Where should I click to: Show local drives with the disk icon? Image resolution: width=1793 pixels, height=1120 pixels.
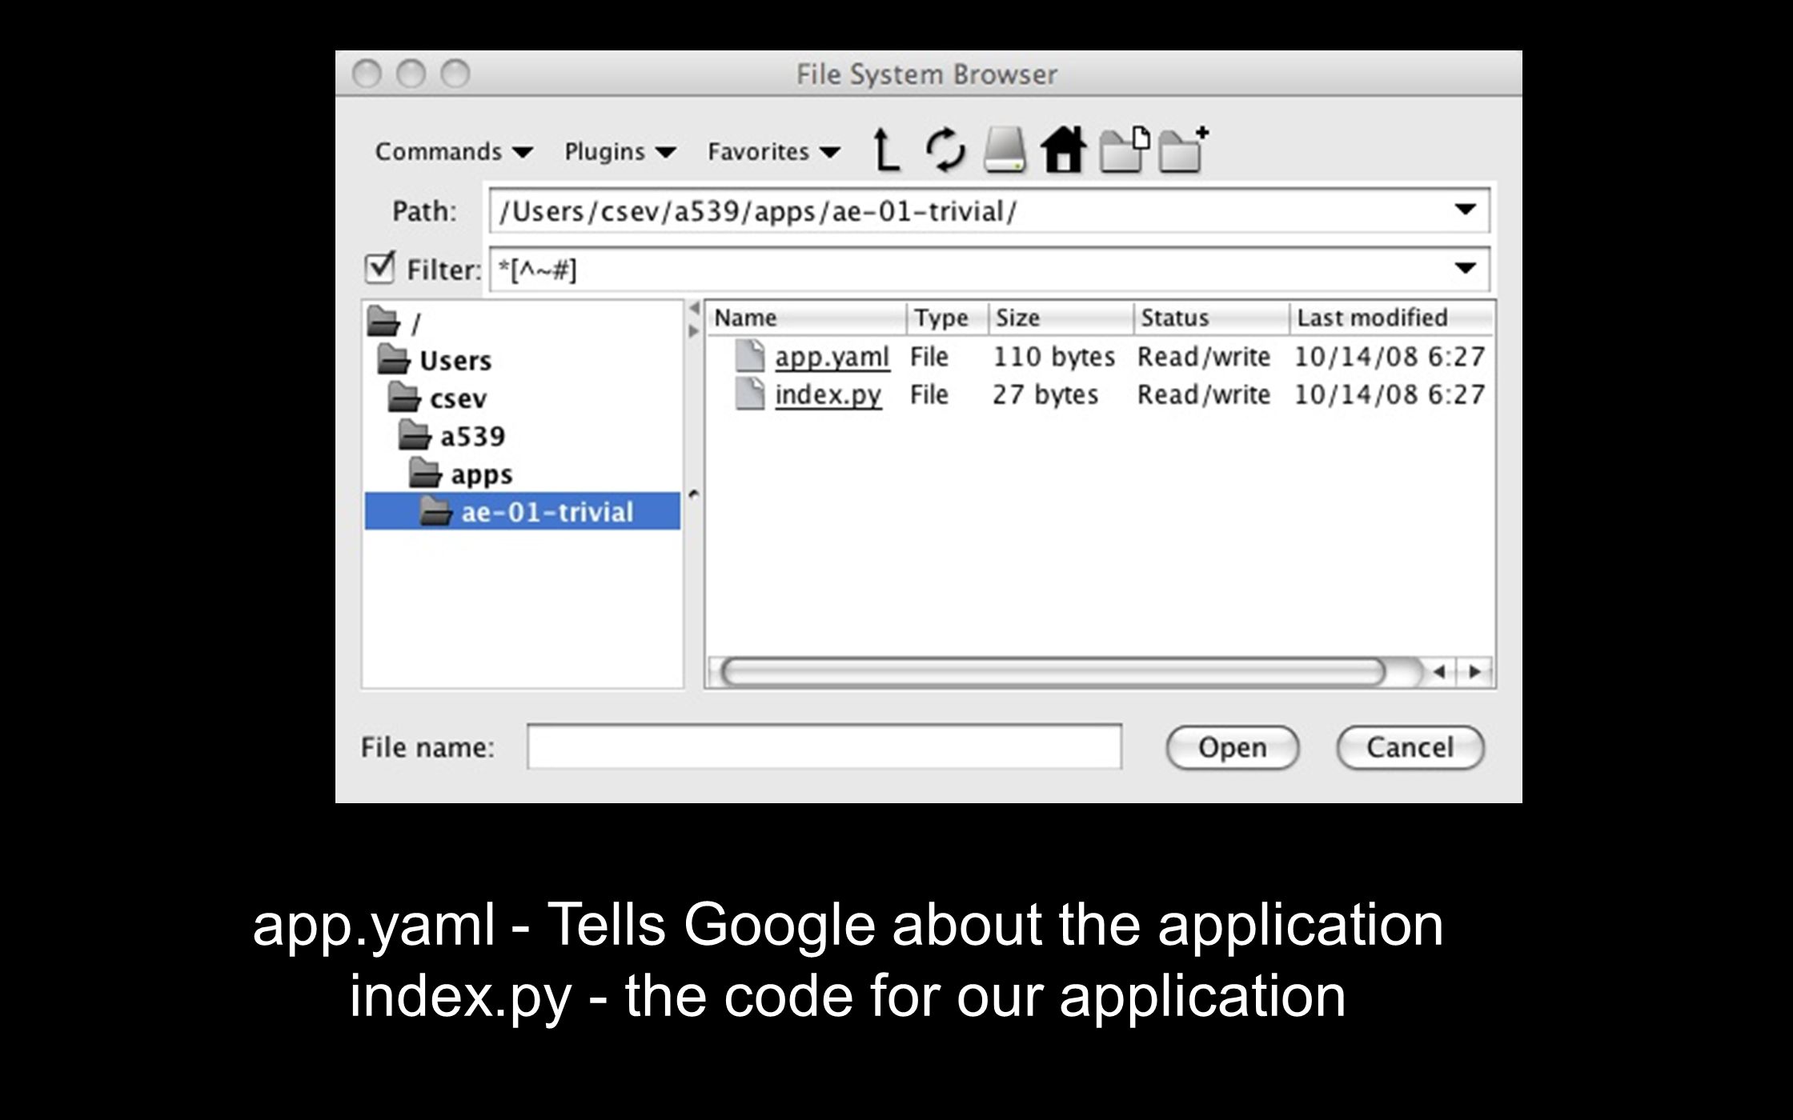point(1005,150)
